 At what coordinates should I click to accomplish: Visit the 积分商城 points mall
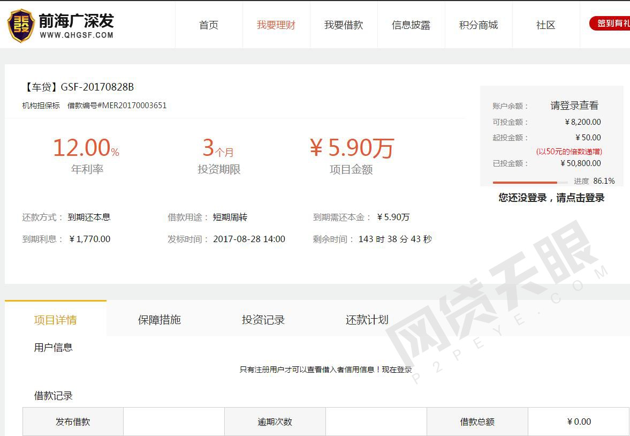point(479,25)
